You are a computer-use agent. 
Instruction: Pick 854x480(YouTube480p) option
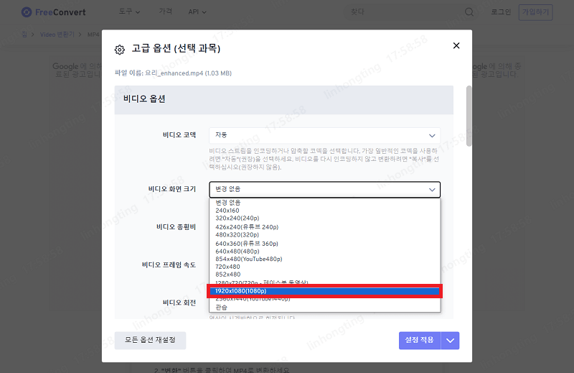coord(248,259)
